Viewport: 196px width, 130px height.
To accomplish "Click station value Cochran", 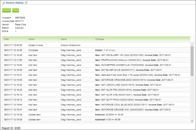I will click(x=19, y=28).
